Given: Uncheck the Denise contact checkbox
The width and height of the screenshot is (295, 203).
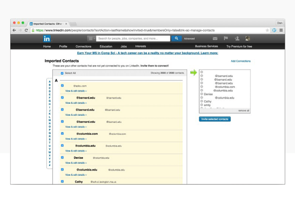Looking at the screenshot, I should (x=62, y=158).
